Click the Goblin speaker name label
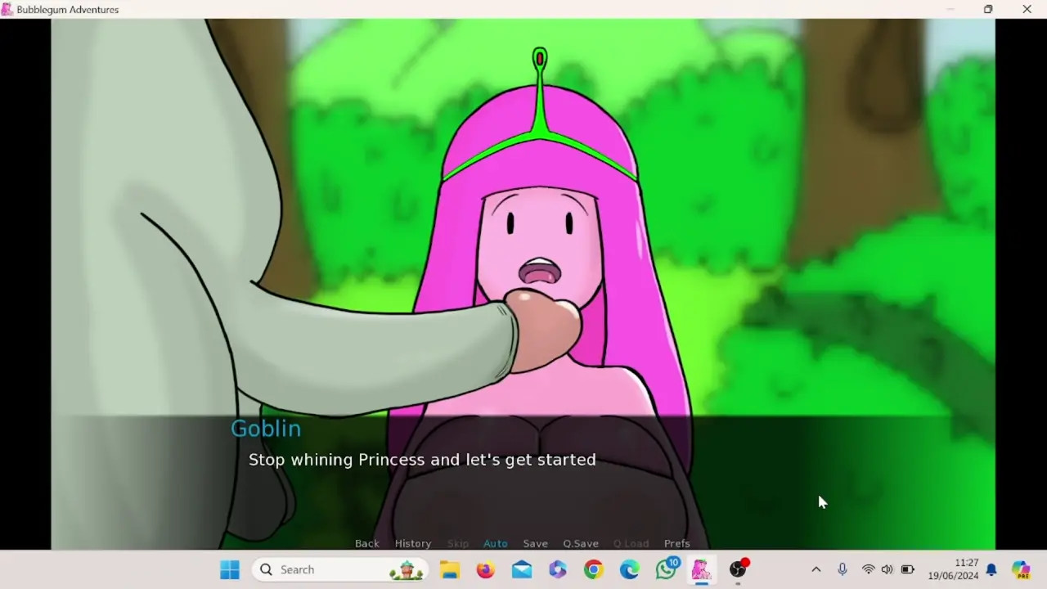The height and width of the screenshot is (589, 1047). (266, 429)
